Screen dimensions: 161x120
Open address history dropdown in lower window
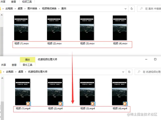point(123,72)
